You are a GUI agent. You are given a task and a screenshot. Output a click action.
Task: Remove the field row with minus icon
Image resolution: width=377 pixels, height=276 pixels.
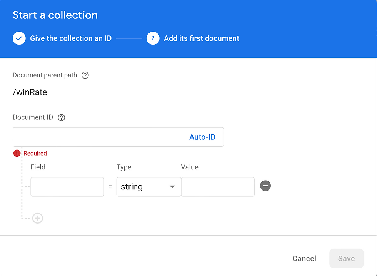(x=265, y=186)
